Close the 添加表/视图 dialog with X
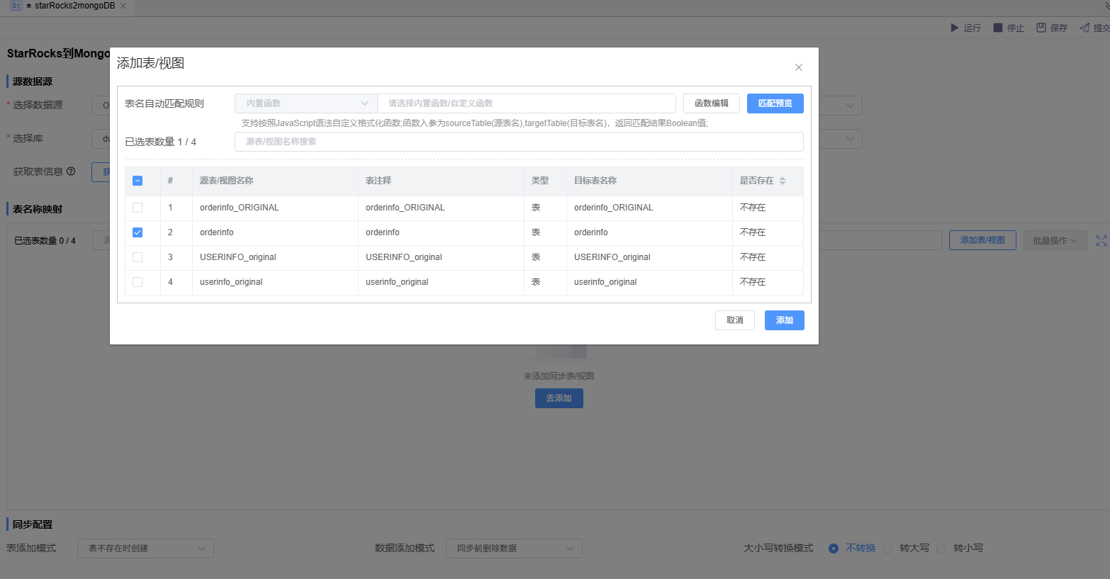This screenshot has height=579, width=1110. click(x=799, y=67)
